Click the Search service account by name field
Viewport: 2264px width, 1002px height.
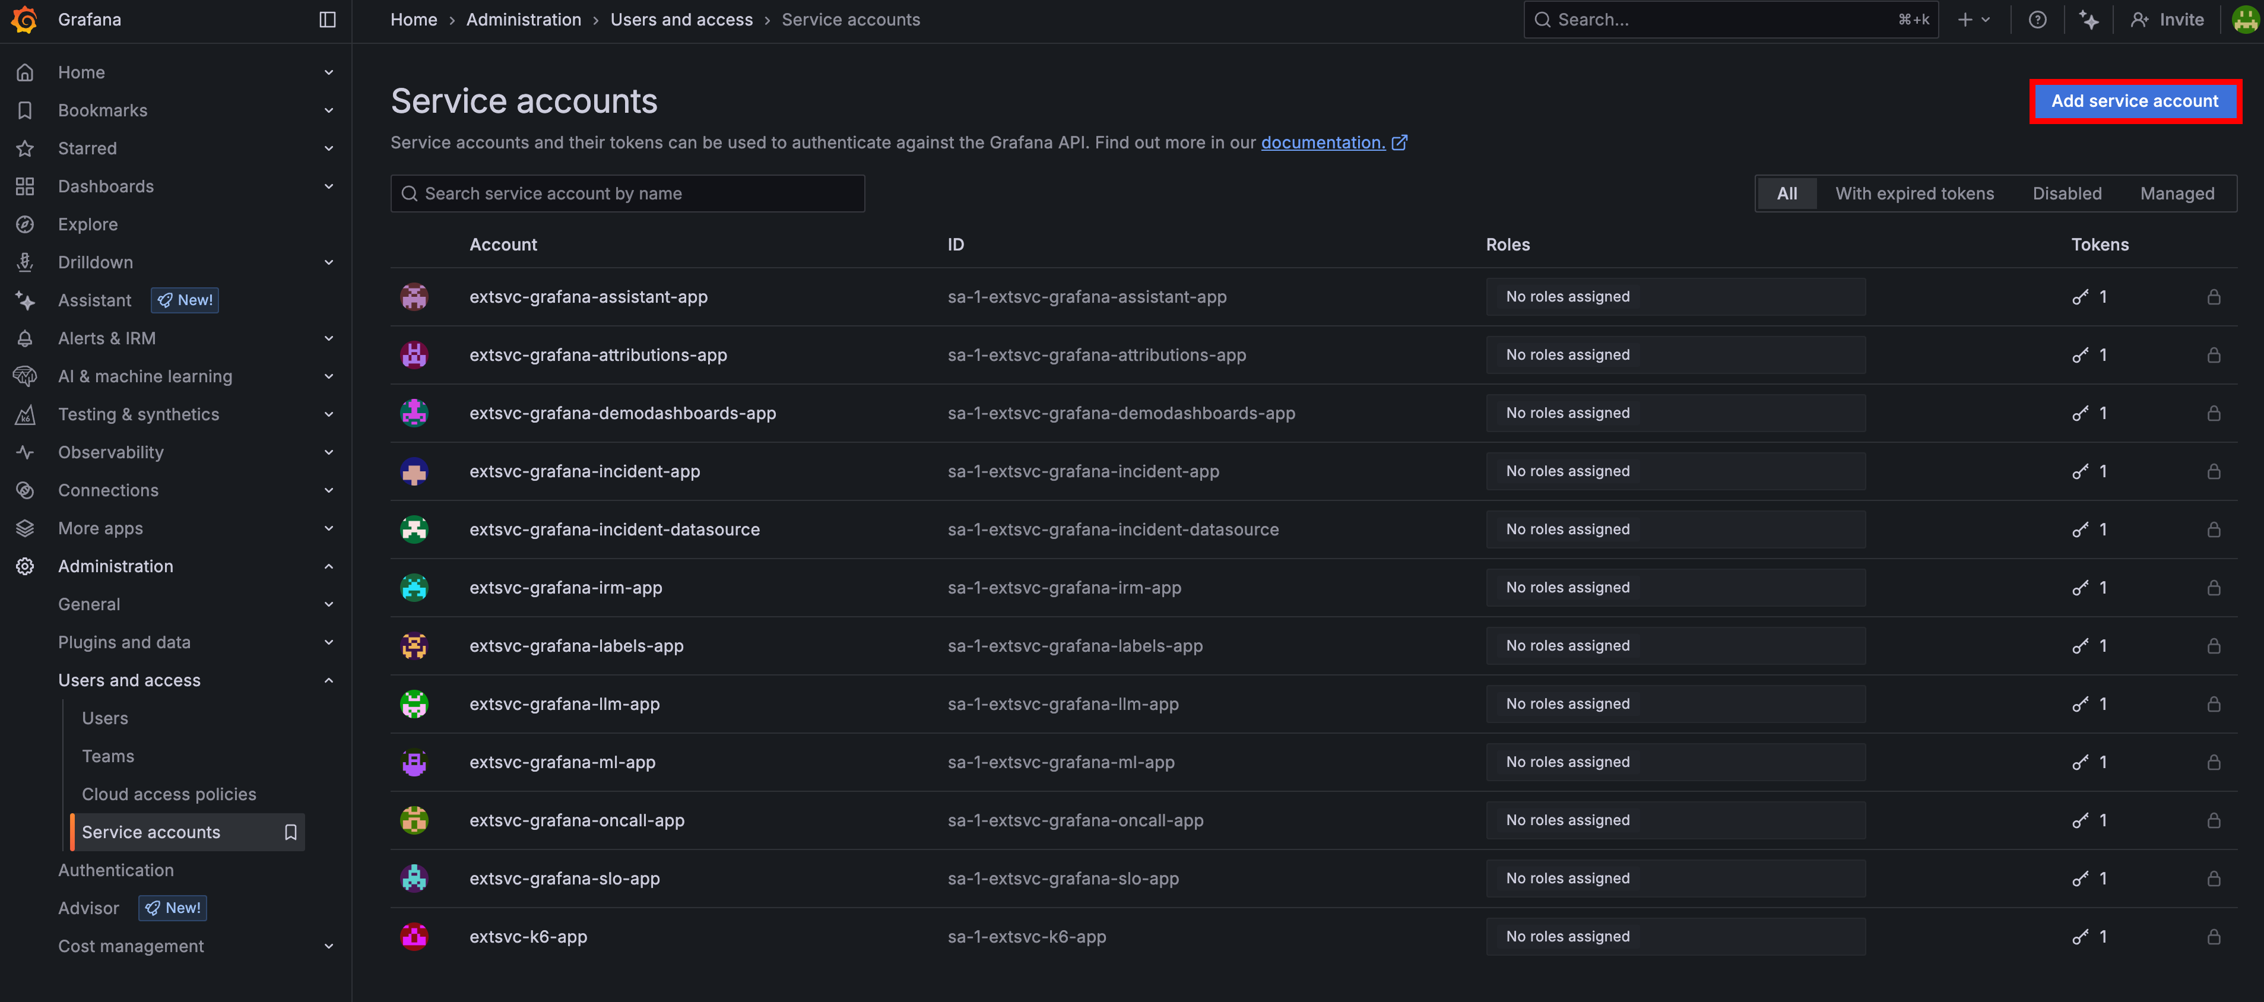click(627, 194)
